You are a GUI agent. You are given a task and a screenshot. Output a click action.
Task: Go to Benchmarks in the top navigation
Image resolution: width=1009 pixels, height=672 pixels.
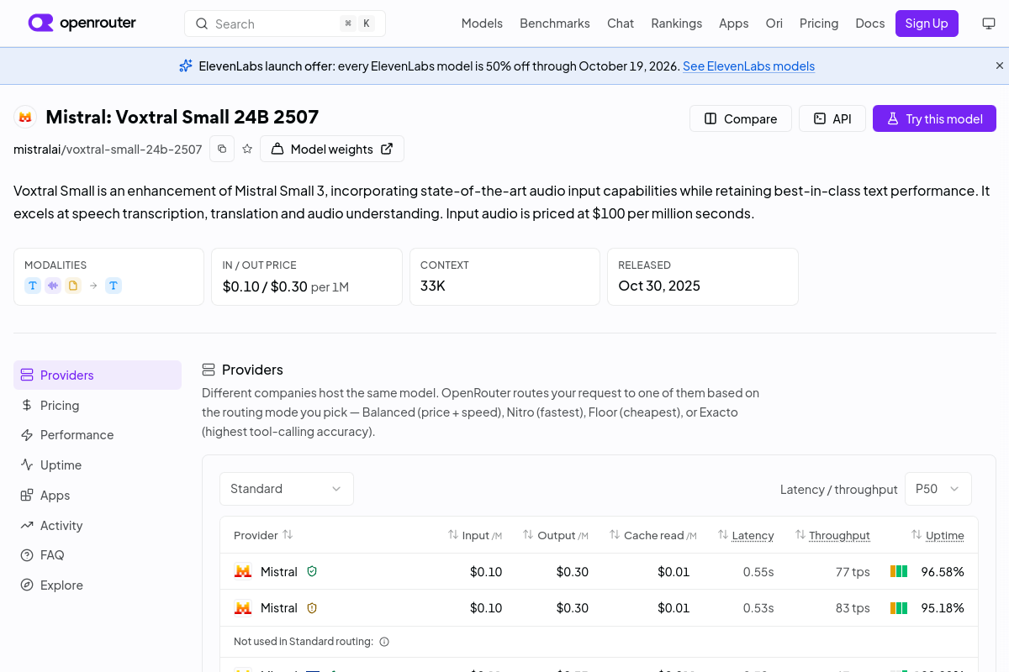point(555,24)
